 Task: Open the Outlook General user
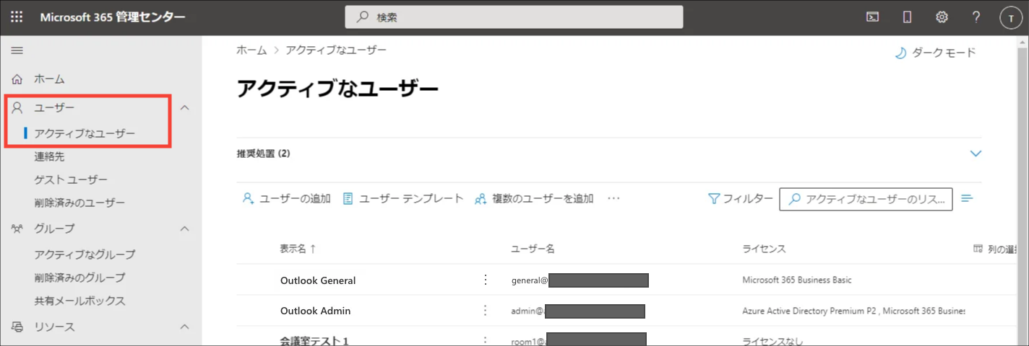pos(318,280)
